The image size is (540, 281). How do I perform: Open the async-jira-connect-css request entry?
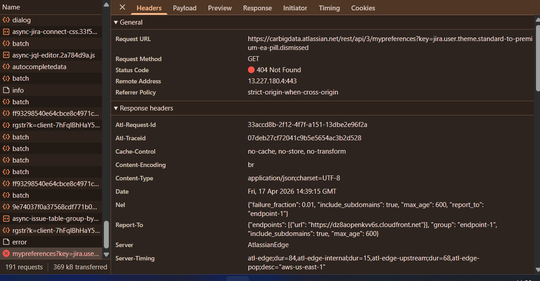coord(51,32)
